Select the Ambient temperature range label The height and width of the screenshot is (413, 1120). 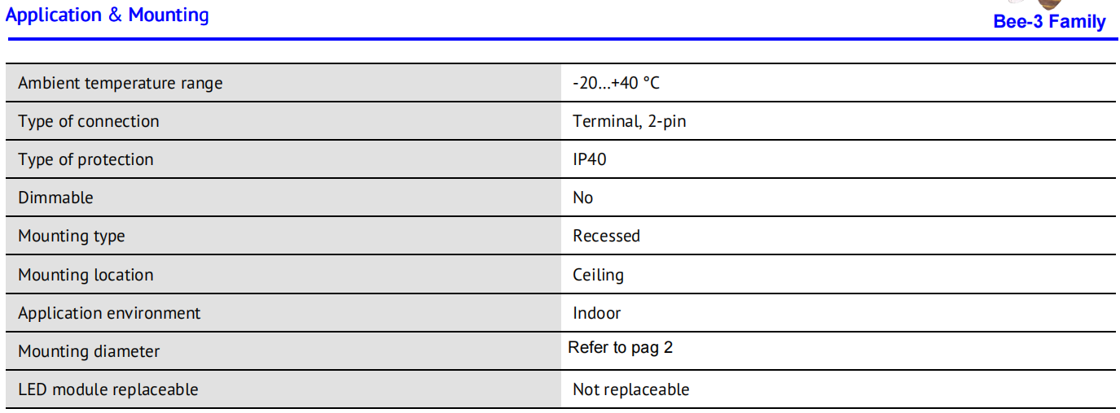120,83
